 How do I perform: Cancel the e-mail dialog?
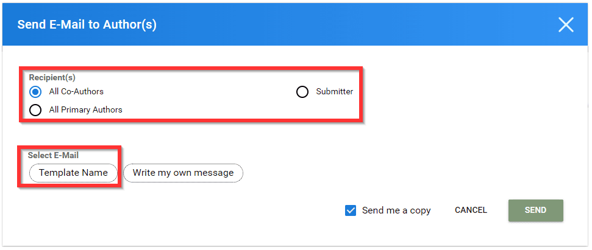[x=471, y=210]
